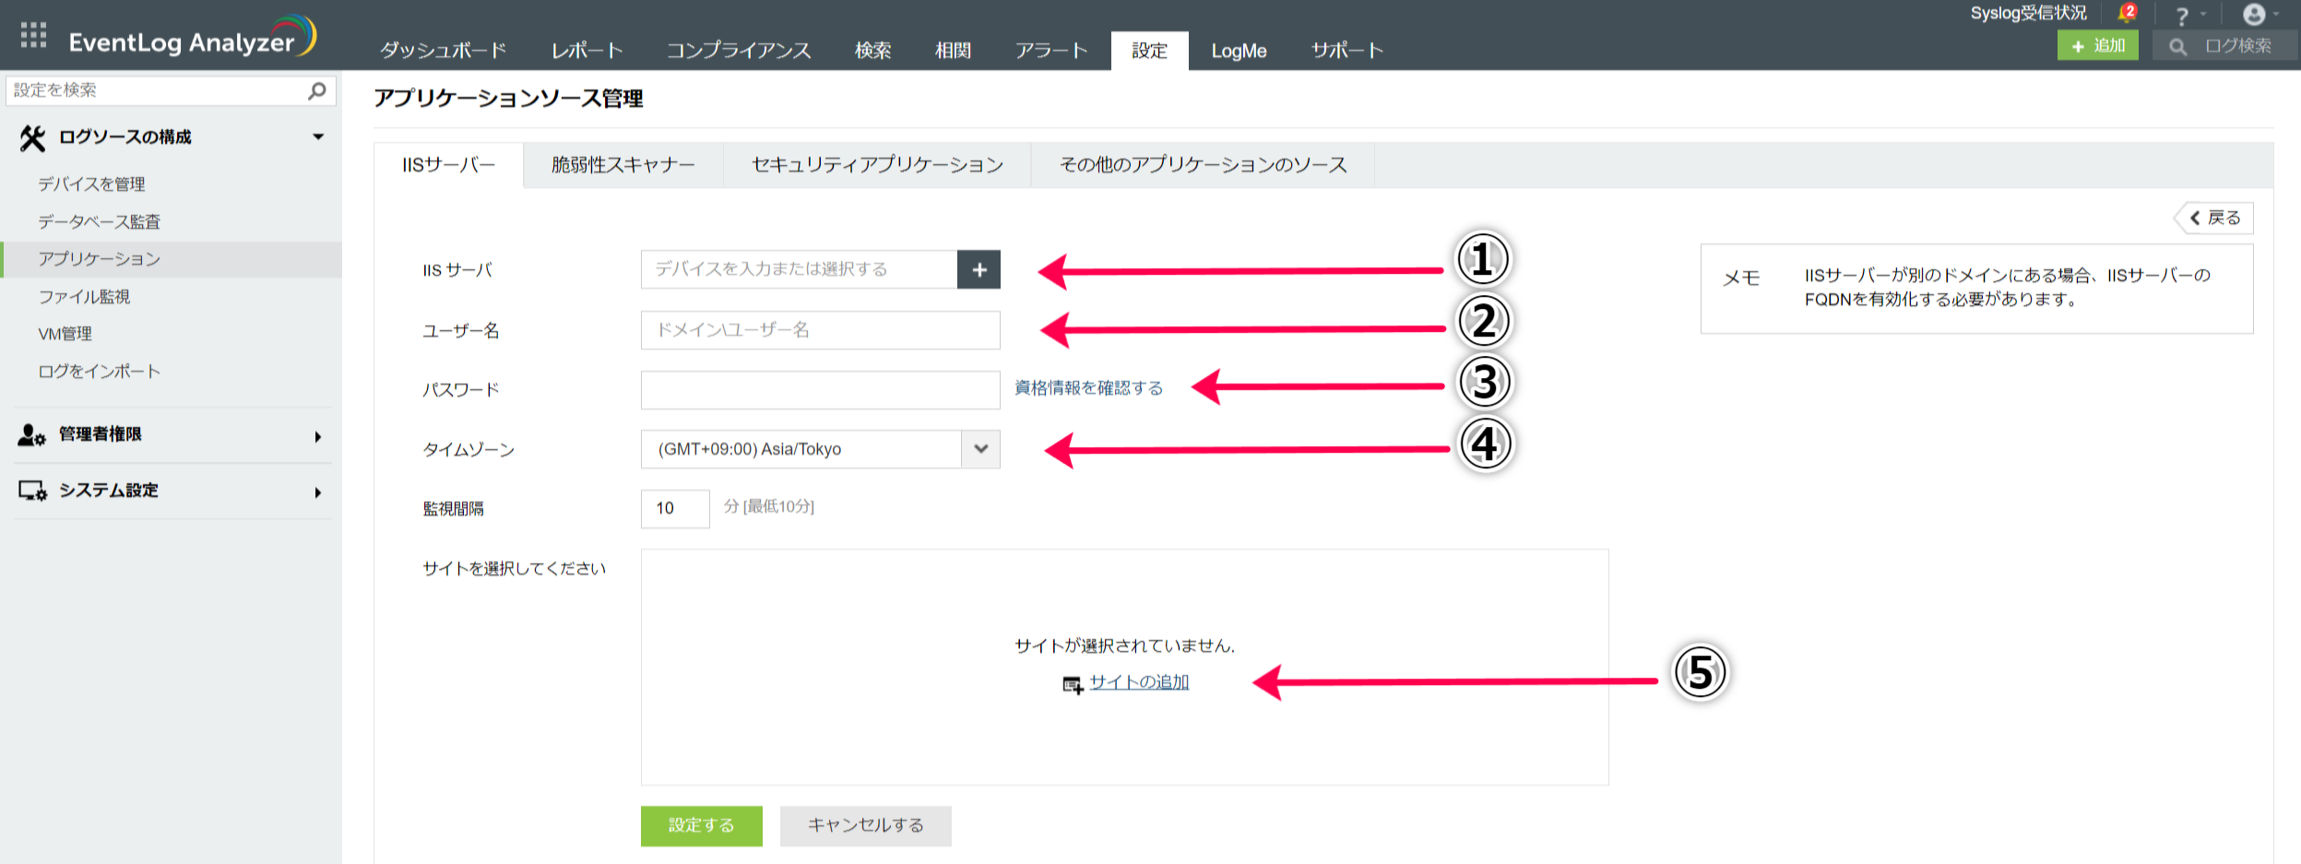Image resolution: width=2301 pixels, height=864 pixels.
Task: Open the LogMe tab
Action: (1239, 51)
